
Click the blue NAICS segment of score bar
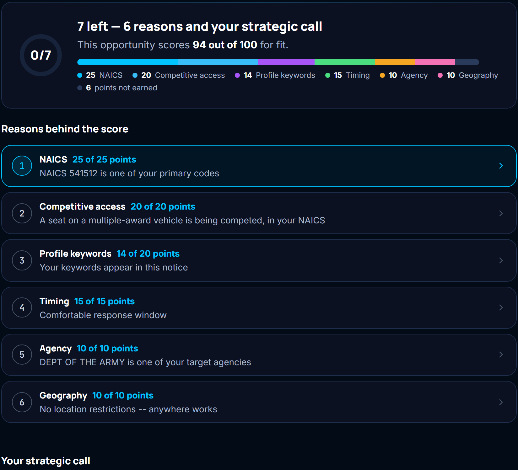coord(127,62)
